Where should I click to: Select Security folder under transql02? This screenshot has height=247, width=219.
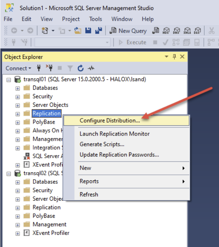pyautogui.click(x=43, y=190)
